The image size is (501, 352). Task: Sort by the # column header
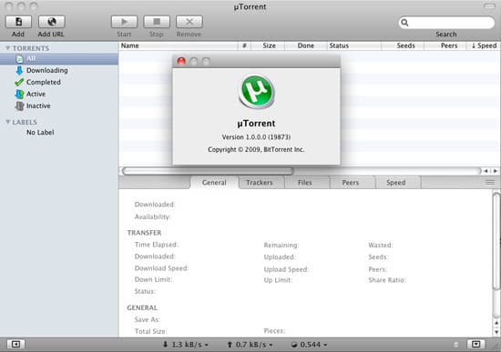pos(244,45)
